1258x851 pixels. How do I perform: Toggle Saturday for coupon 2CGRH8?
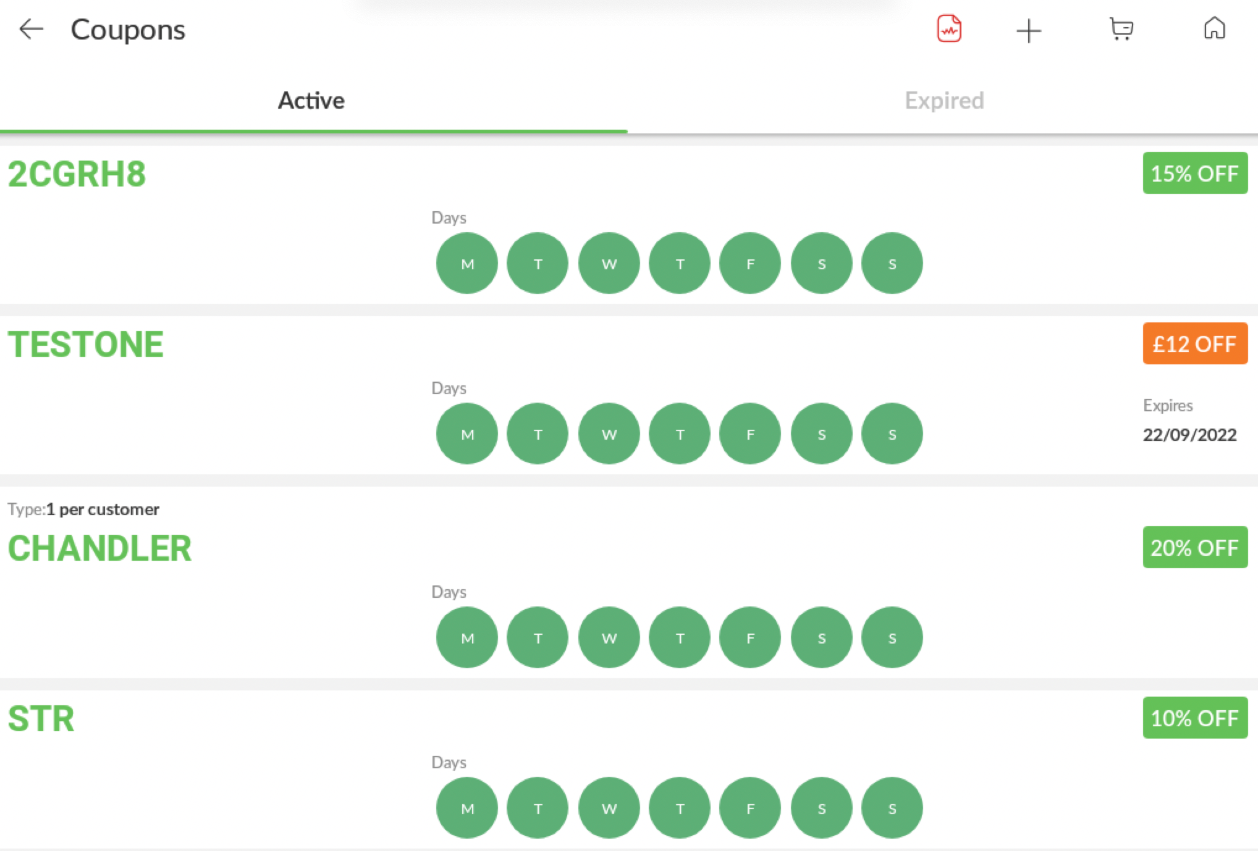pos(821,264)
